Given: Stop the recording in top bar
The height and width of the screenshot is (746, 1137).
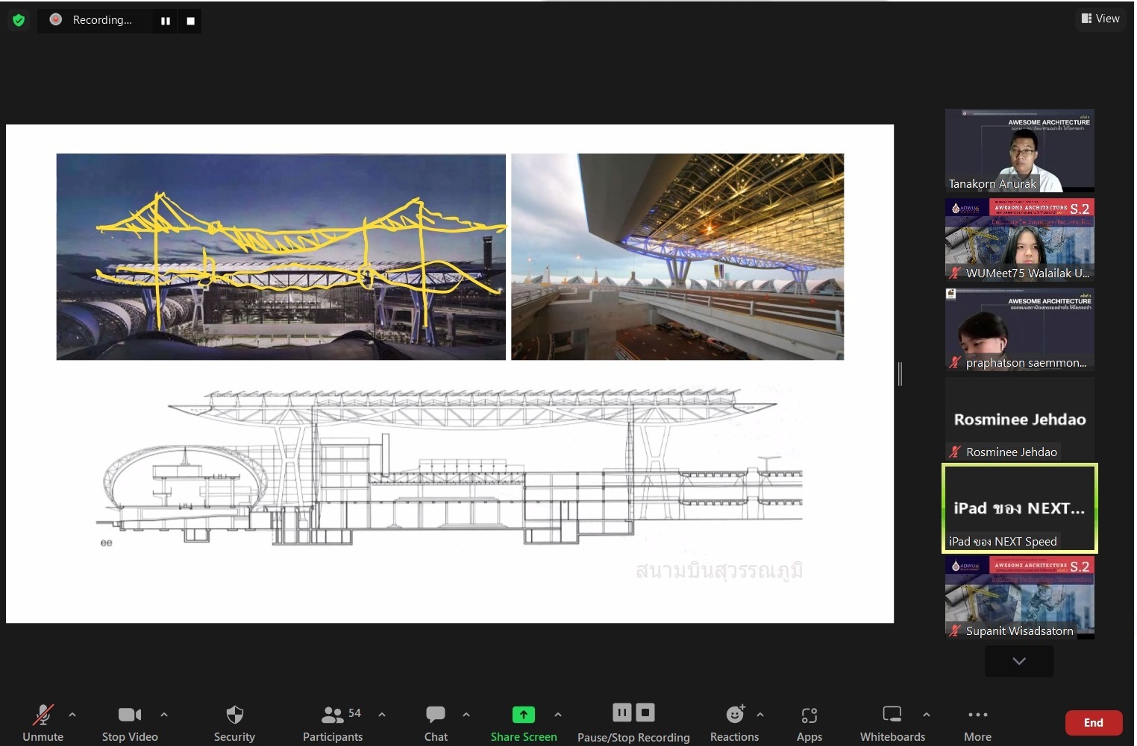Looking at the screenshot, I should (x=190, y=21).
